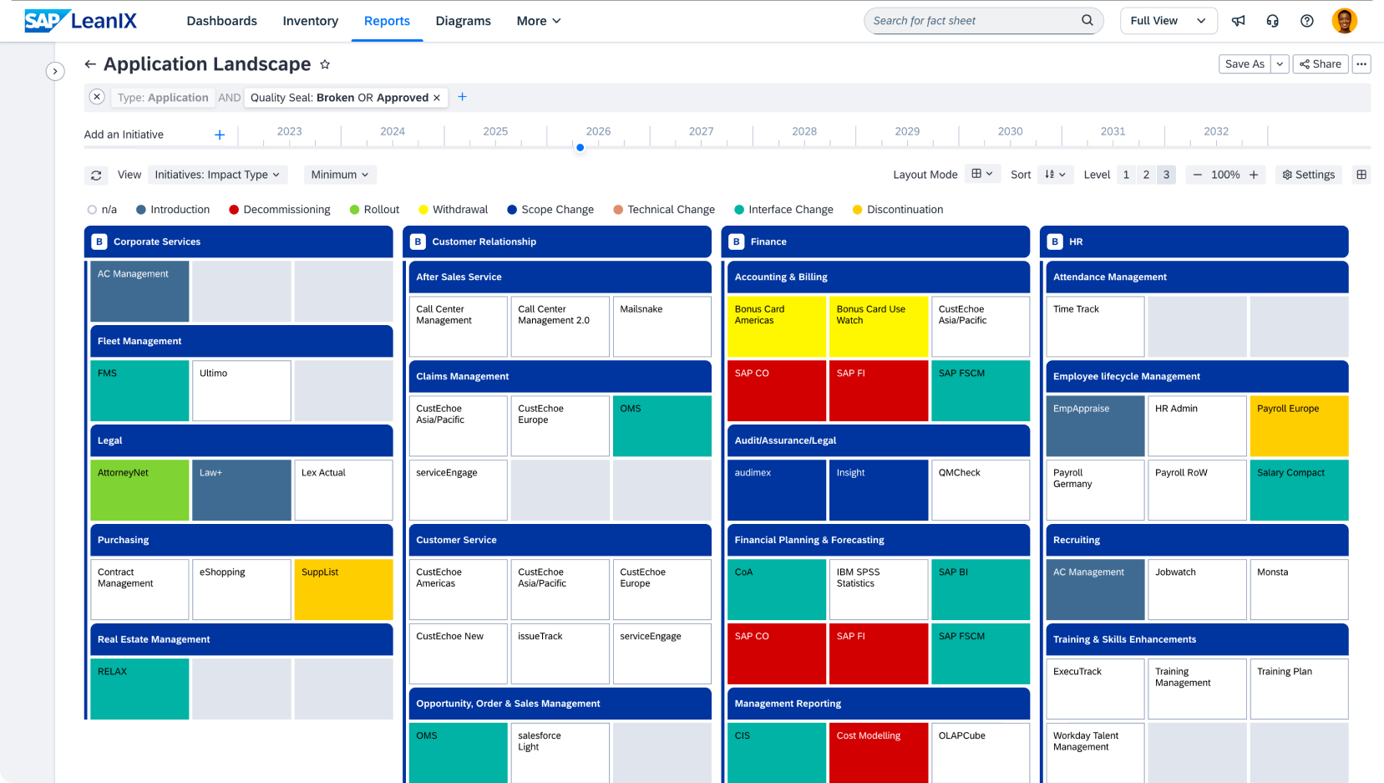
Task: Open the user profile avatar
Action: coord(1345,21)
